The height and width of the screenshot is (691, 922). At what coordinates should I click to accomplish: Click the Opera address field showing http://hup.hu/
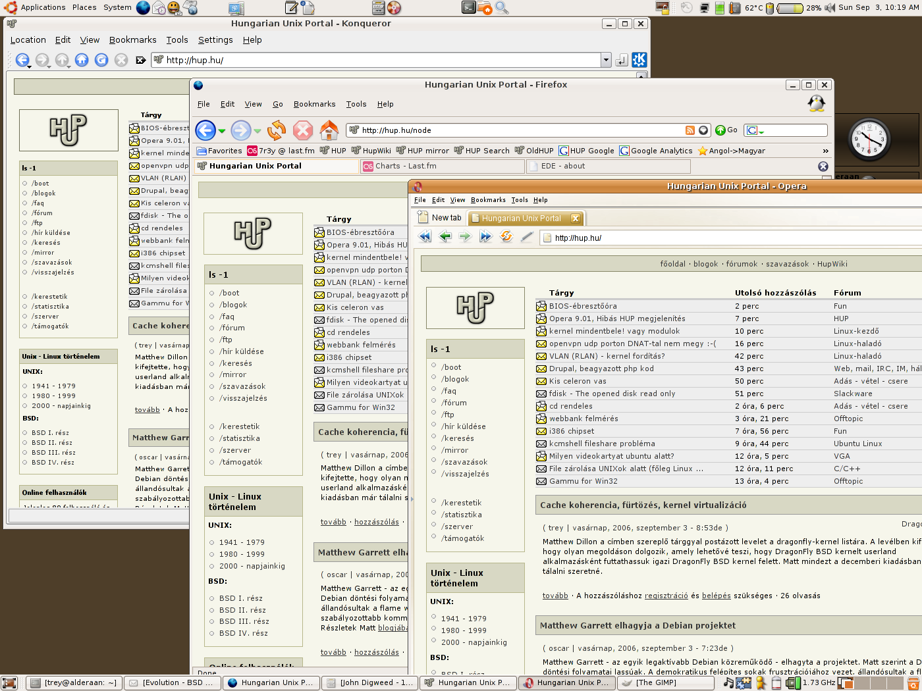(731, 238)
